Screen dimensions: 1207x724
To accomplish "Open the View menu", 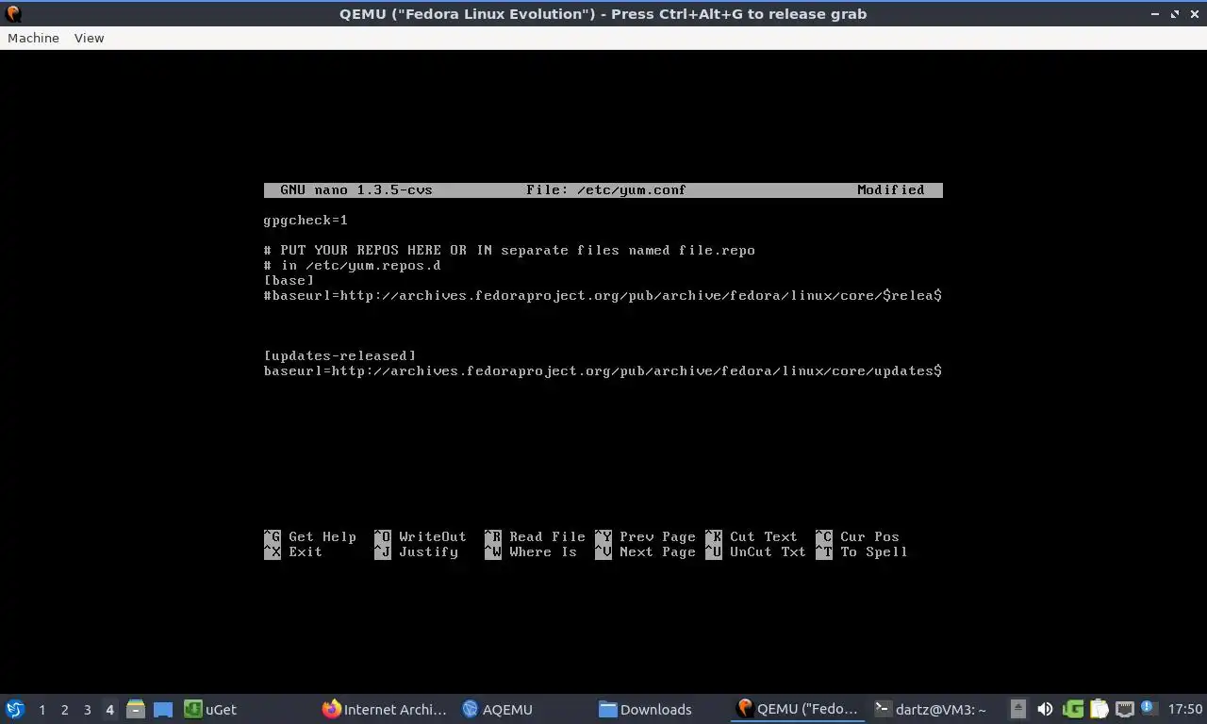I will 89,38.
